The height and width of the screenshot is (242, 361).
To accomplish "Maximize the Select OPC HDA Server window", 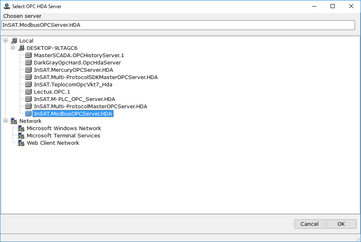I will tap(333, 6).
